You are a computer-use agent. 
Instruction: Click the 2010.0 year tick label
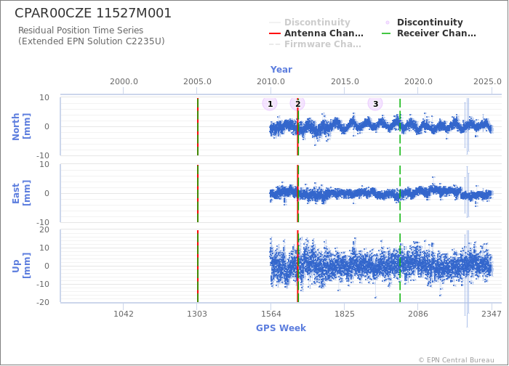click(270, 81)
